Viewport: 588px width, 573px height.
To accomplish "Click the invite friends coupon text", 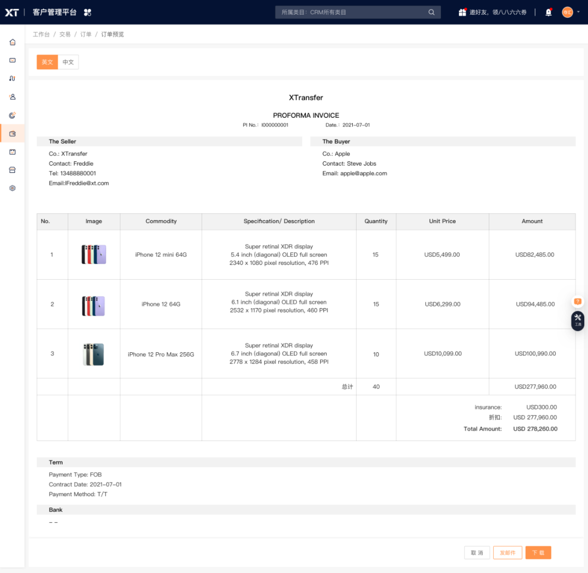I will tap(498, 13).
